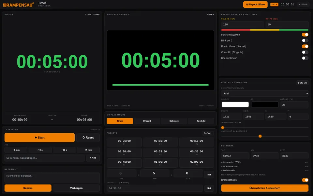Enable Count Up (Stoppuhr) mode

[x=305, y=52]
